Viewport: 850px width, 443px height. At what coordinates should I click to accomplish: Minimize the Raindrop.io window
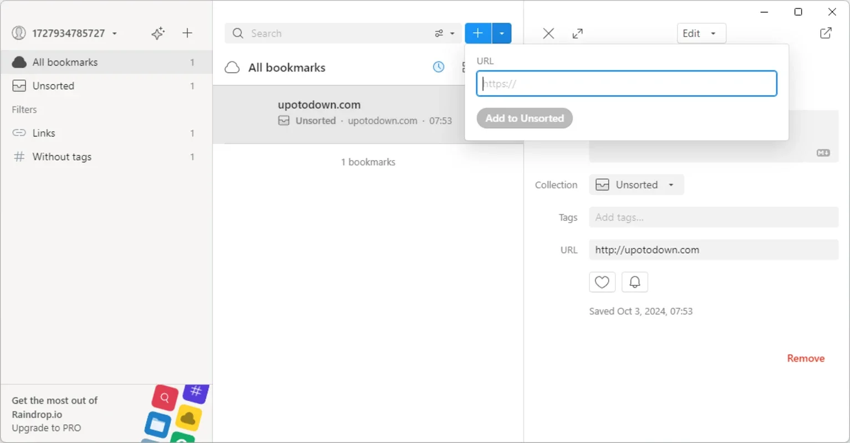click(x=764, y=12)
